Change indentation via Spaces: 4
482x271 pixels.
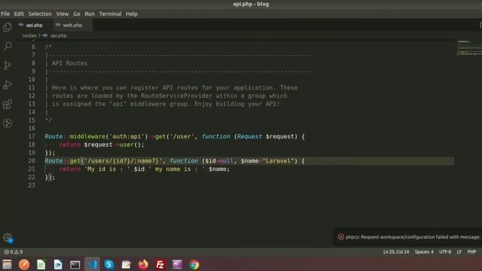(424, 251)
